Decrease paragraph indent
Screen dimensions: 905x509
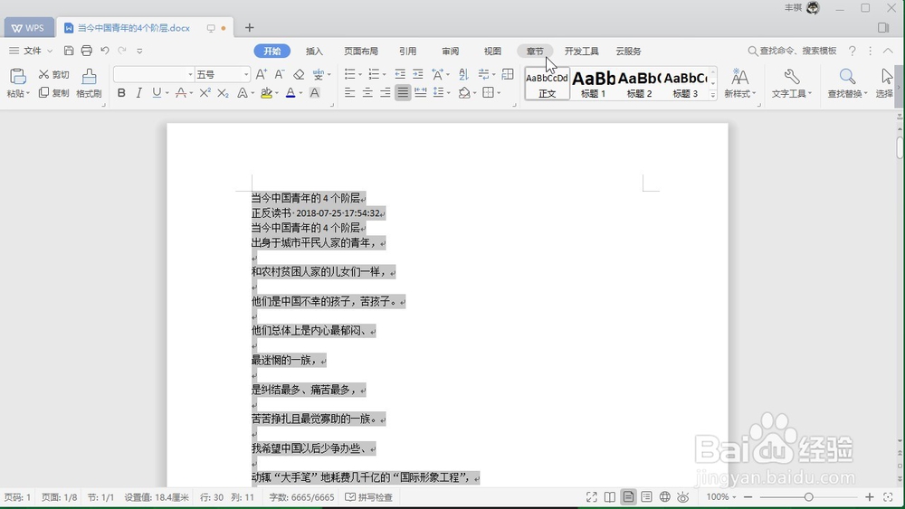400,74
